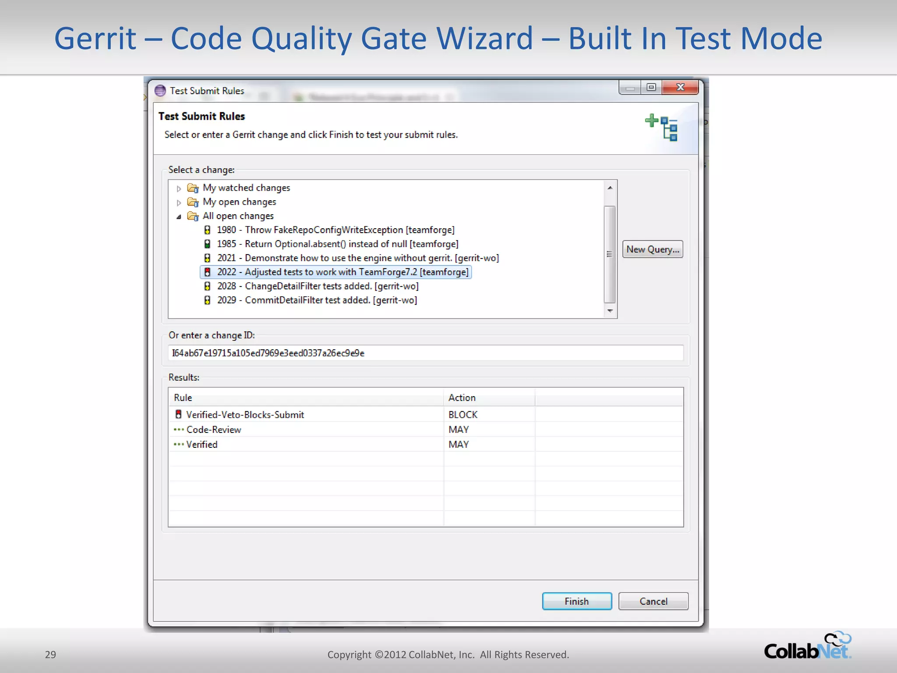
Task: Select the My watched changes folder label
Action: (x=246, y=188)
